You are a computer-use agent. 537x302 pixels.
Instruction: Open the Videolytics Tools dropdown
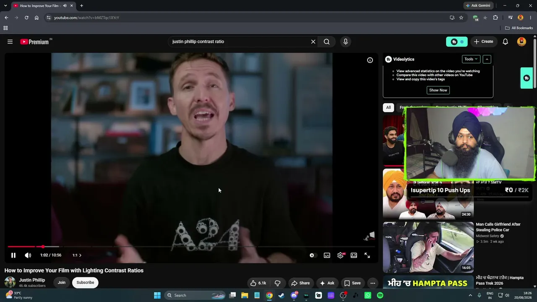coord(471,59)
